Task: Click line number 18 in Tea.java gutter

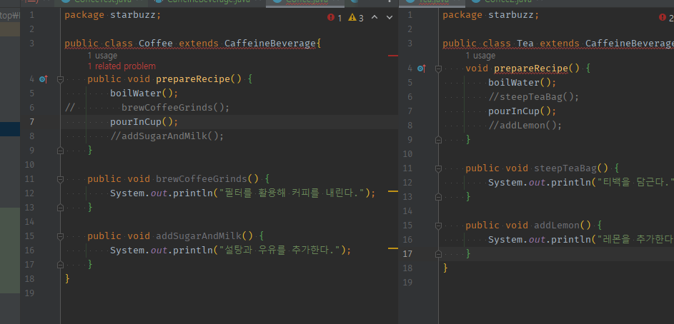Action: (x=408, y=268)
